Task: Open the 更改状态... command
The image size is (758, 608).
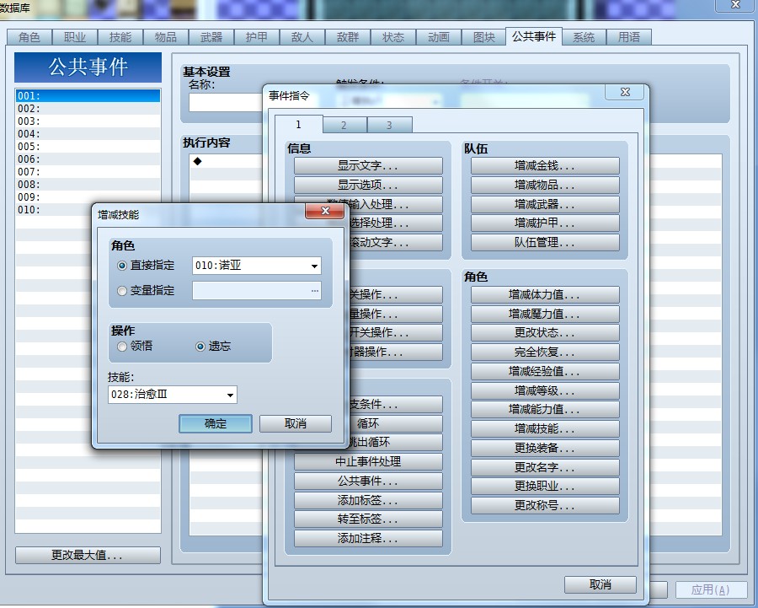Action: click(x=545, y=332)
